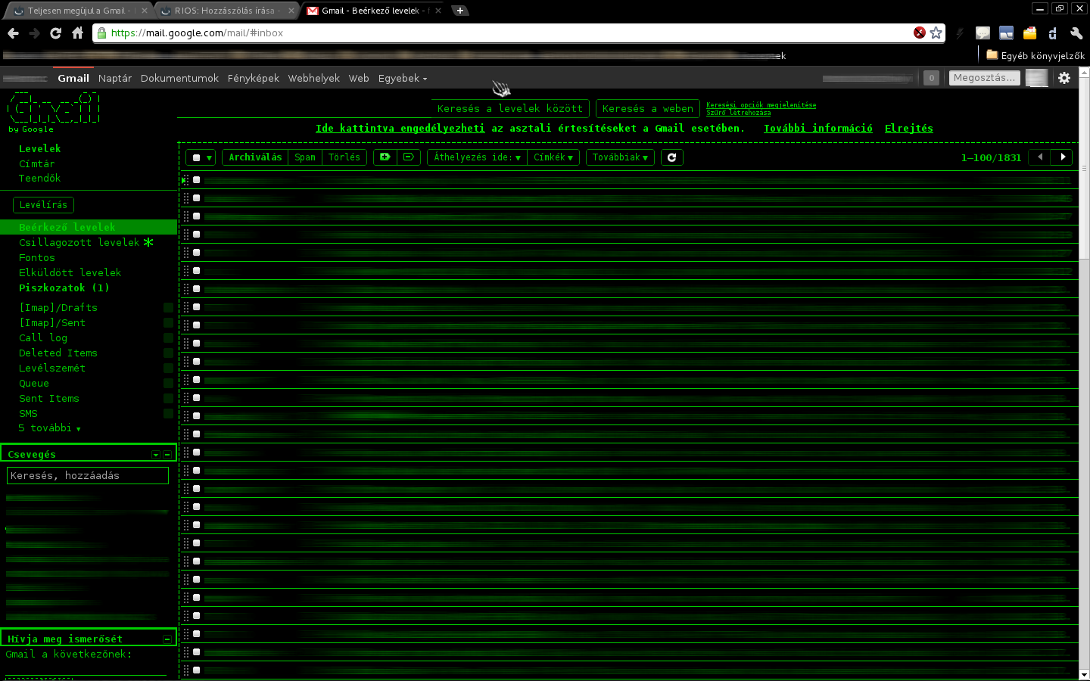Tick the checkbox of the third message row
Viewport: 1090px width, 681px height.
(196, 216)
